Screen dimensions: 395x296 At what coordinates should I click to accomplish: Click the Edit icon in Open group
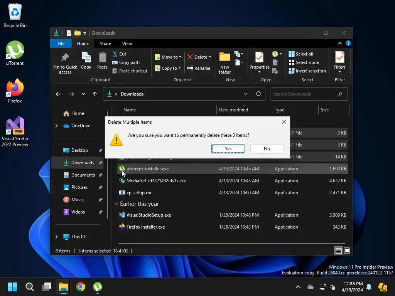275,62
